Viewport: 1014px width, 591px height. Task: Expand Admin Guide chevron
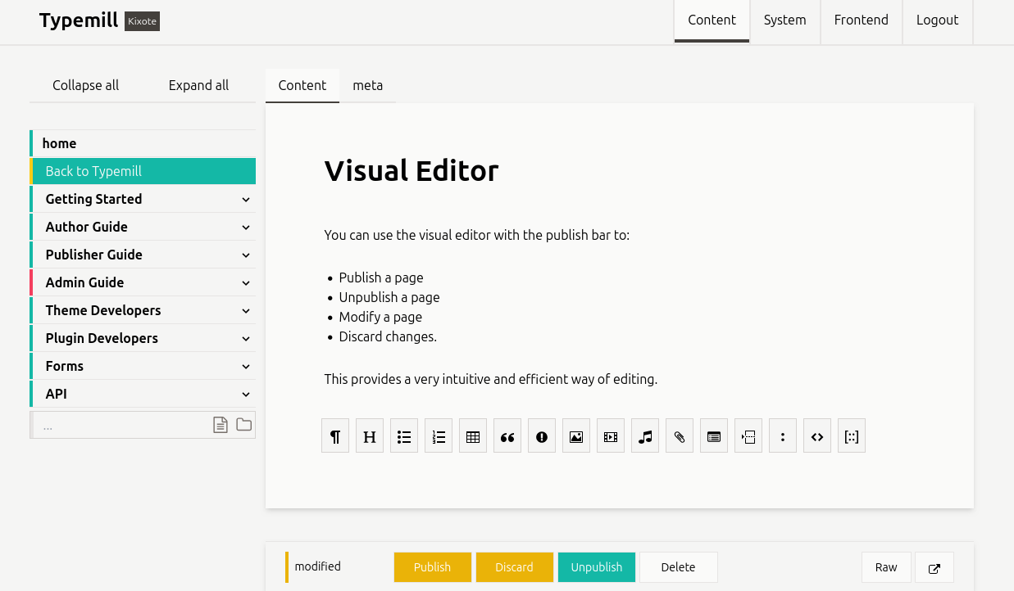click(x=246, y=282)
